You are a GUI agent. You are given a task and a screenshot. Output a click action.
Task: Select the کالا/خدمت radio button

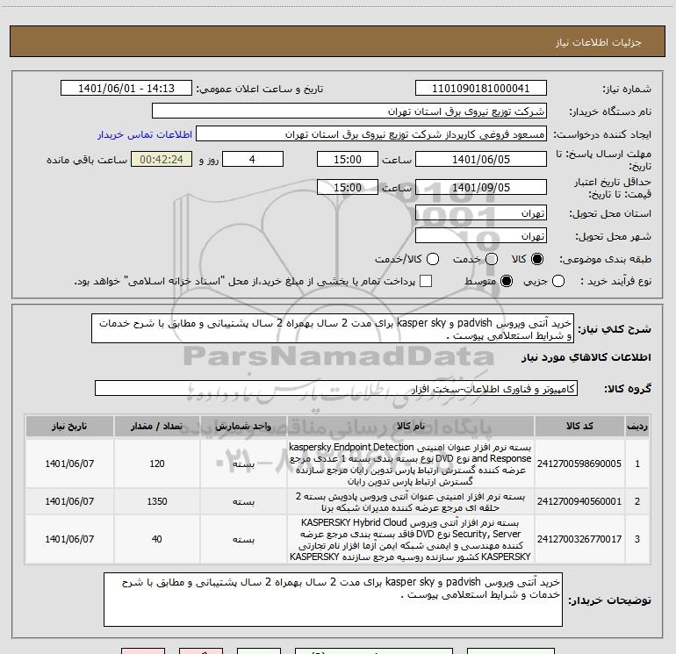(x=433, y=259)
